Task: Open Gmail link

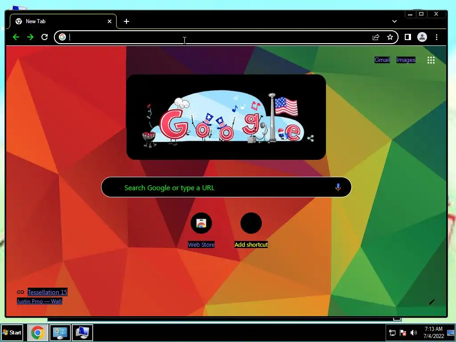Action: point(382,60)
